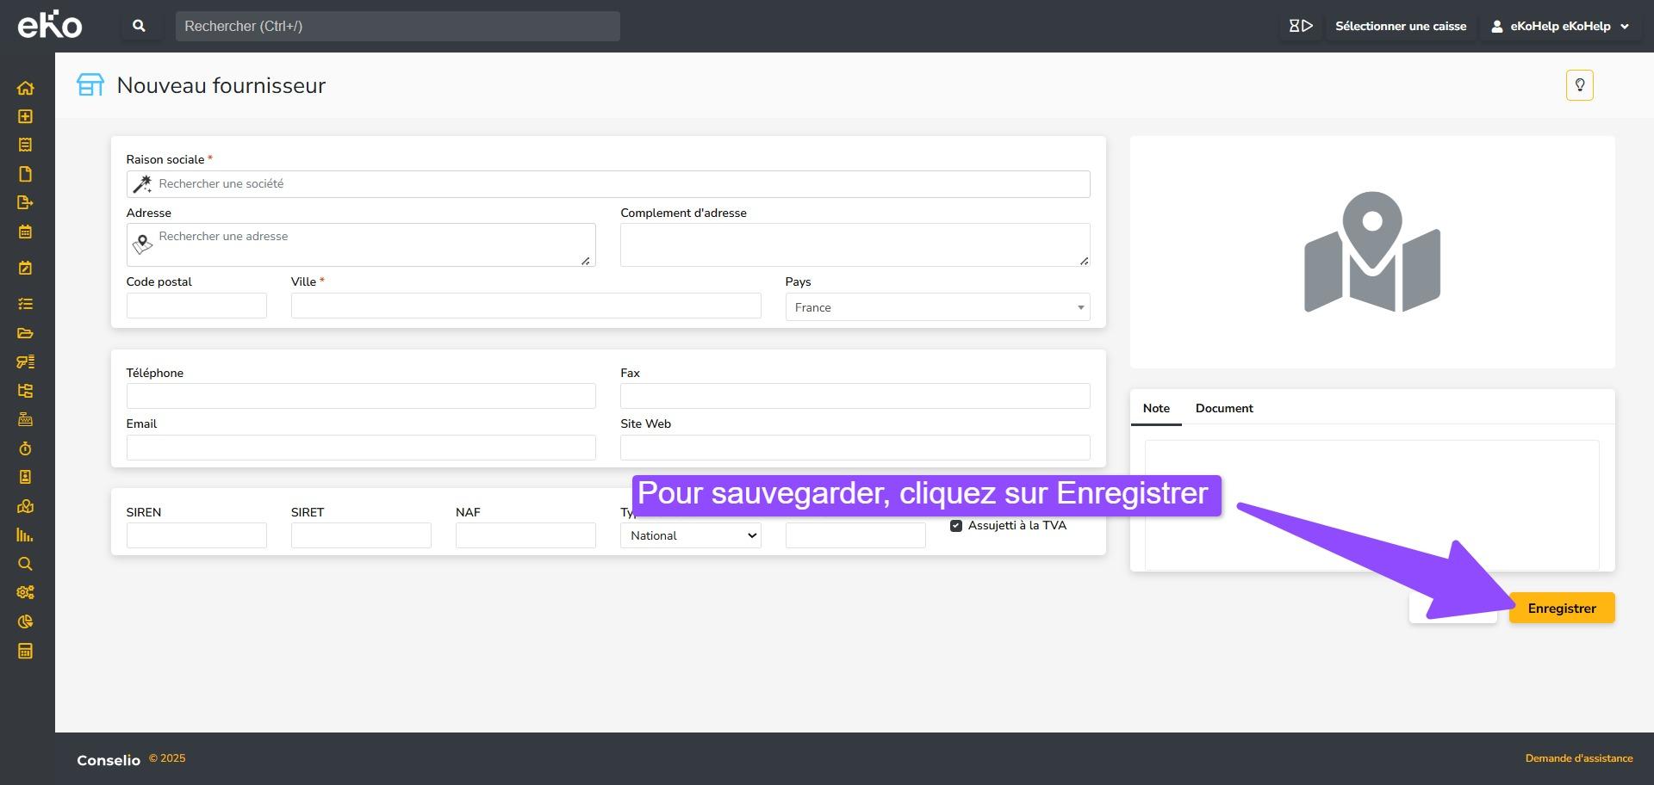Click the lightbulb help icon
The width and height of the screenshot is (1654, 785).
[1579, 85]
